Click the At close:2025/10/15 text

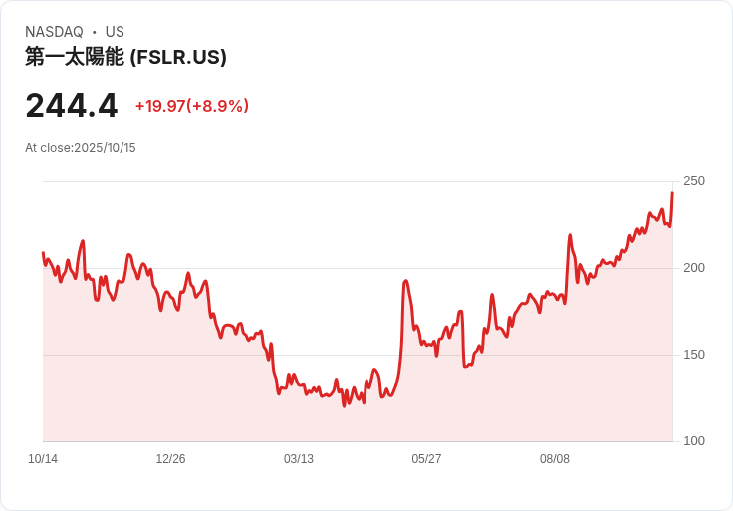pyautogui.click(x=81, y=148)
